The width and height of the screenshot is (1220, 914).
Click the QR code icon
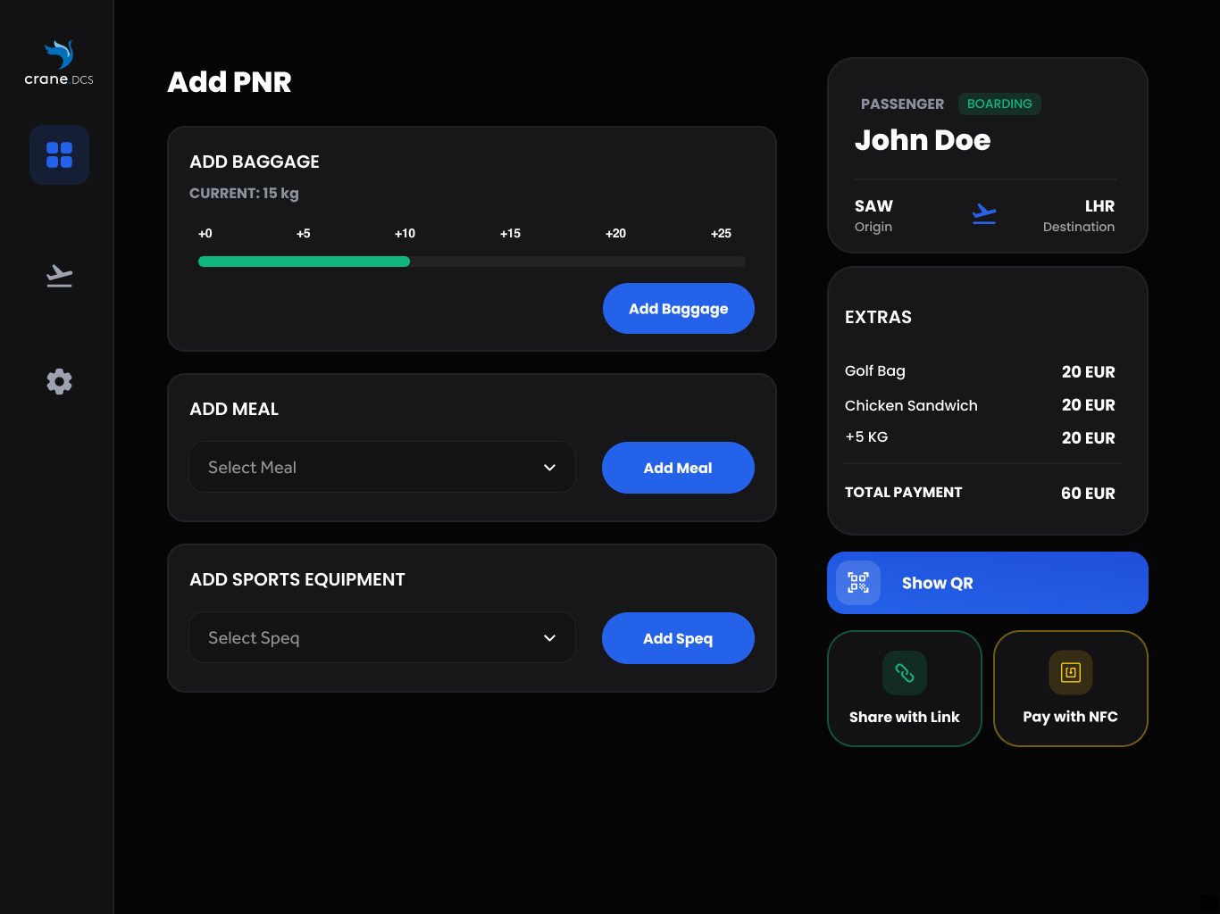[858, 583]
